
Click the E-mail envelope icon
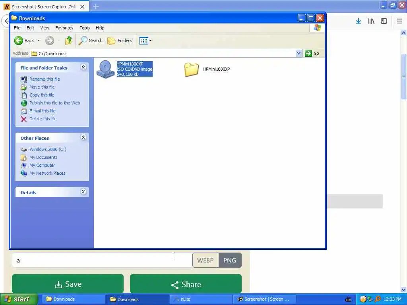[23, 111]
